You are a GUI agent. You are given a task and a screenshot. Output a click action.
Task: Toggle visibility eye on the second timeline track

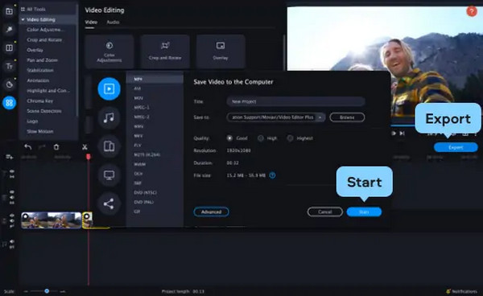tap(12, 192)
